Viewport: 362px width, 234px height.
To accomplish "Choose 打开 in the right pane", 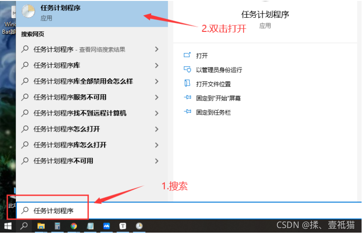I will 202,56.
